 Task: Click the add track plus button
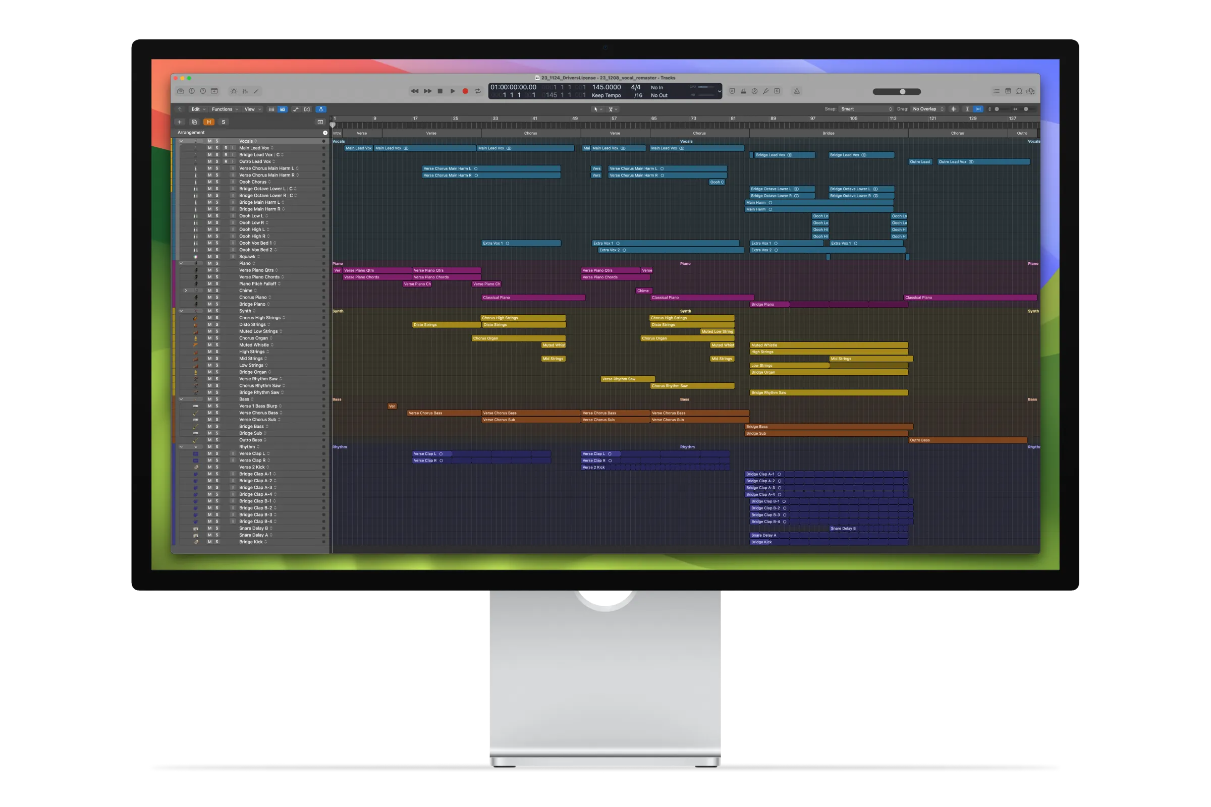click(x=180, y=122)
